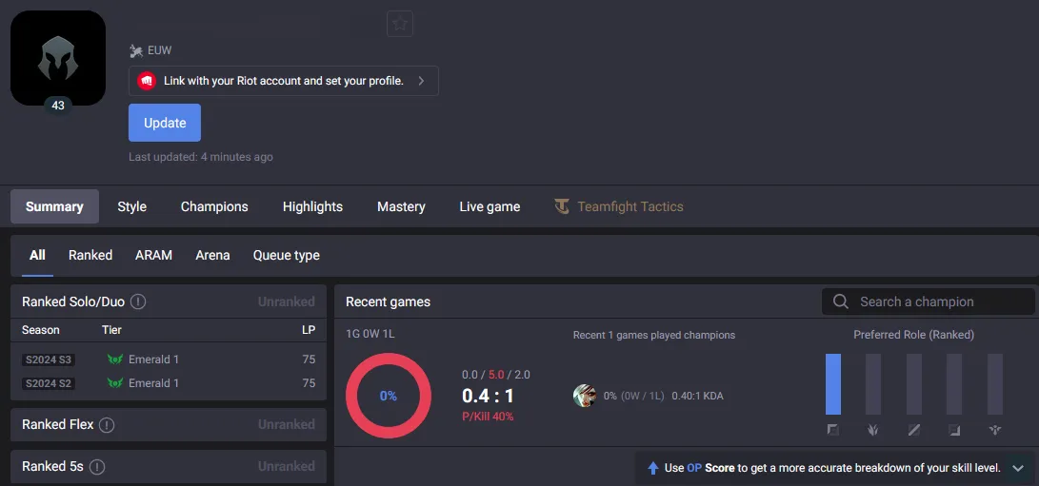Go to the Highlights tab
Viewport: 1039px width, 486px height.
(312, 206)
